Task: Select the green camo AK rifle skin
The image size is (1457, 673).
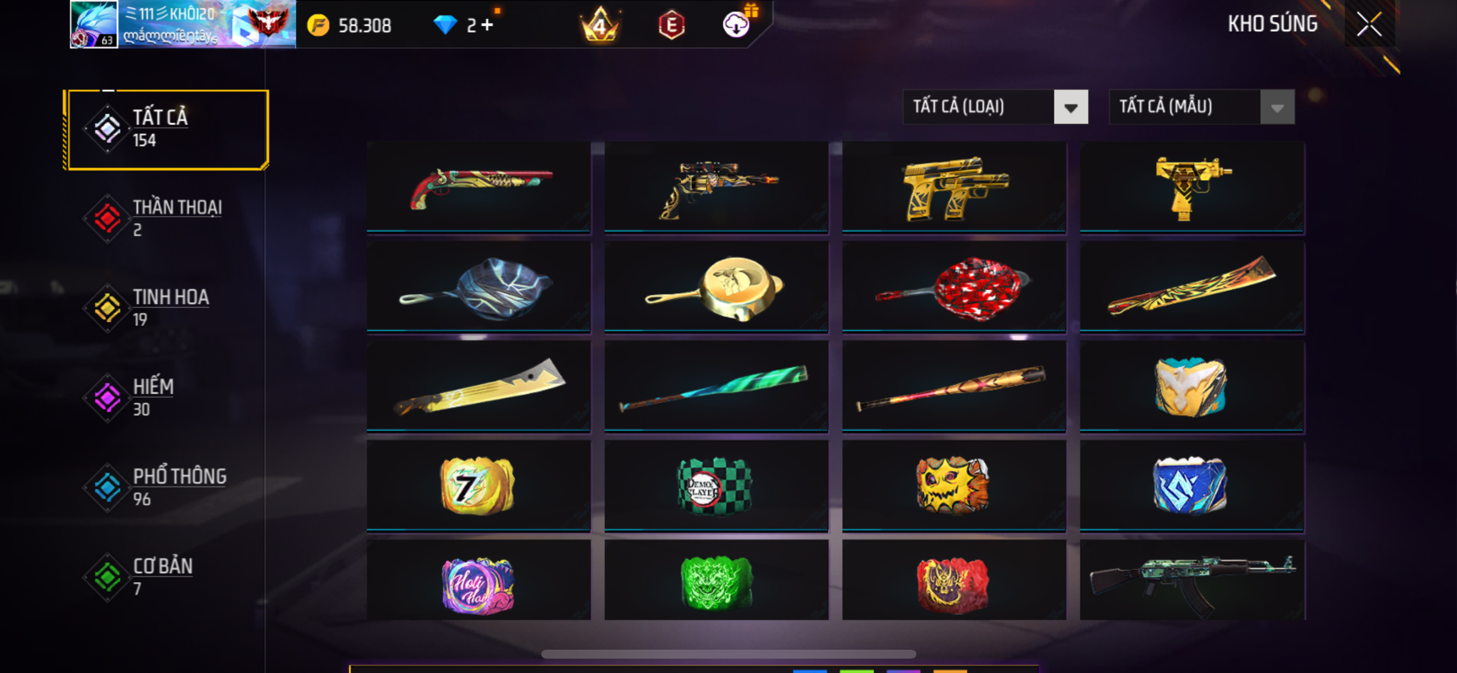Action: point(1192,580)
